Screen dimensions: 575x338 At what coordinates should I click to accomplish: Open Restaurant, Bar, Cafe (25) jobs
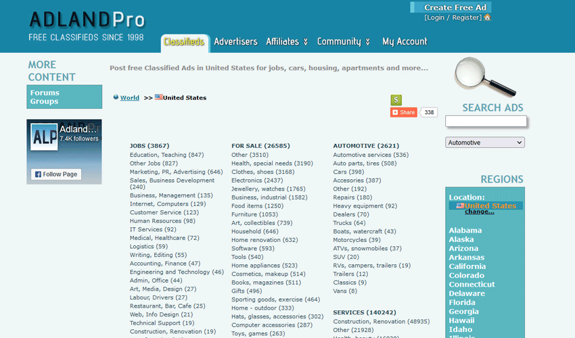click(167, 306)
